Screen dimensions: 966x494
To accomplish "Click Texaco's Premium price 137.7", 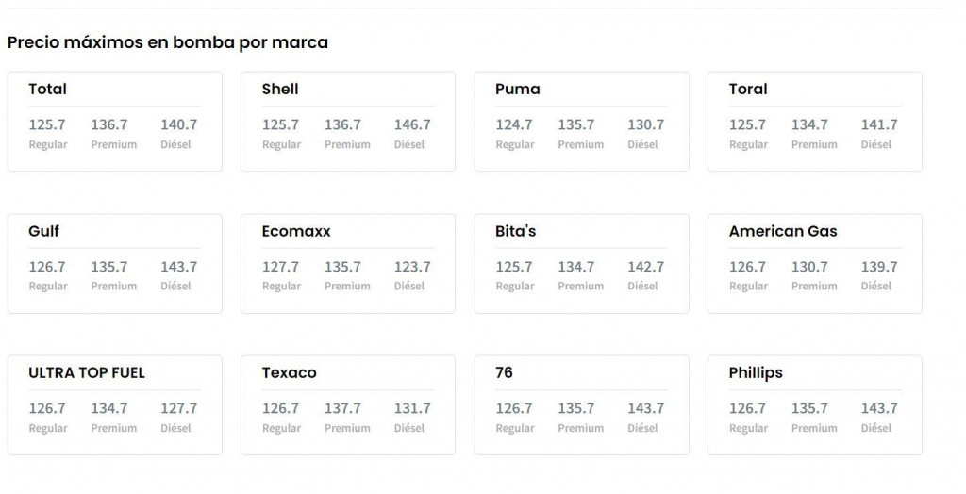I will (342, 408).
